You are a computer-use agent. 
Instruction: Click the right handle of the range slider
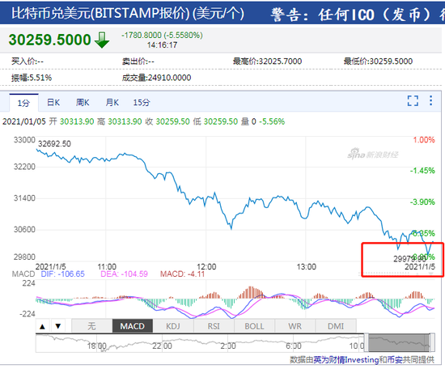(x=432, y=342)
